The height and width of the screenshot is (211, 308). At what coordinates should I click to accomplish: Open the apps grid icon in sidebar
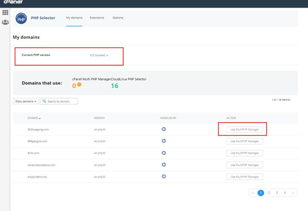[5, 12]
